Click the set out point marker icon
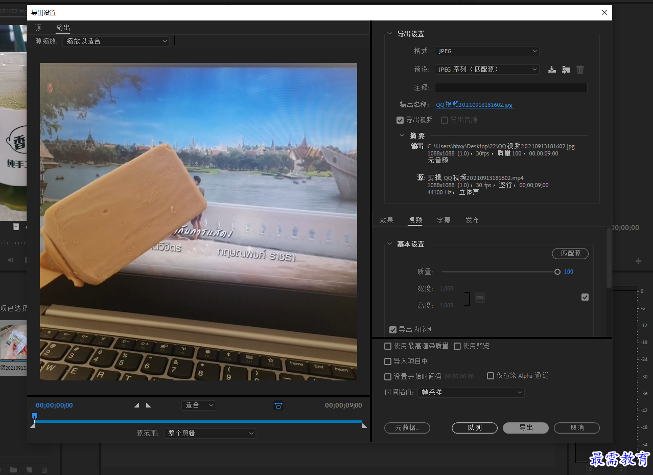The height and width of the screenshot is (475, 653). 148,405
